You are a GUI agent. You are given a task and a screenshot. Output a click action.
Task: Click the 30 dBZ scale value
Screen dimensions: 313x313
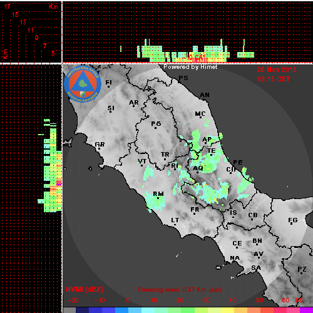pos(206,300)
